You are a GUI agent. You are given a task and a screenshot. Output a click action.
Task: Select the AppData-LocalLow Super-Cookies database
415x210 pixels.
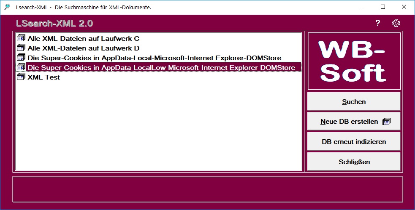pos(161,67)
